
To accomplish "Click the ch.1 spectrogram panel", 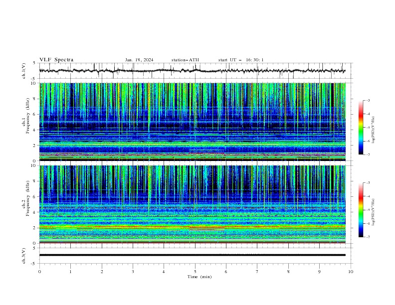I will click(193, 122).
